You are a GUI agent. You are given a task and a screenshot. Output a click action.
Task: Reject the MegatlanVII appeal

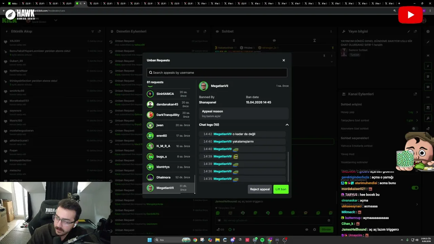click(x=260, y=189)
